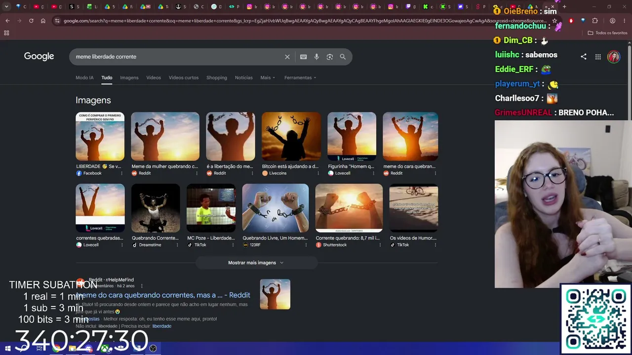
Task: Go back to the previous page in Chrome
Action: pyautogui.click(x=7, y=21)
